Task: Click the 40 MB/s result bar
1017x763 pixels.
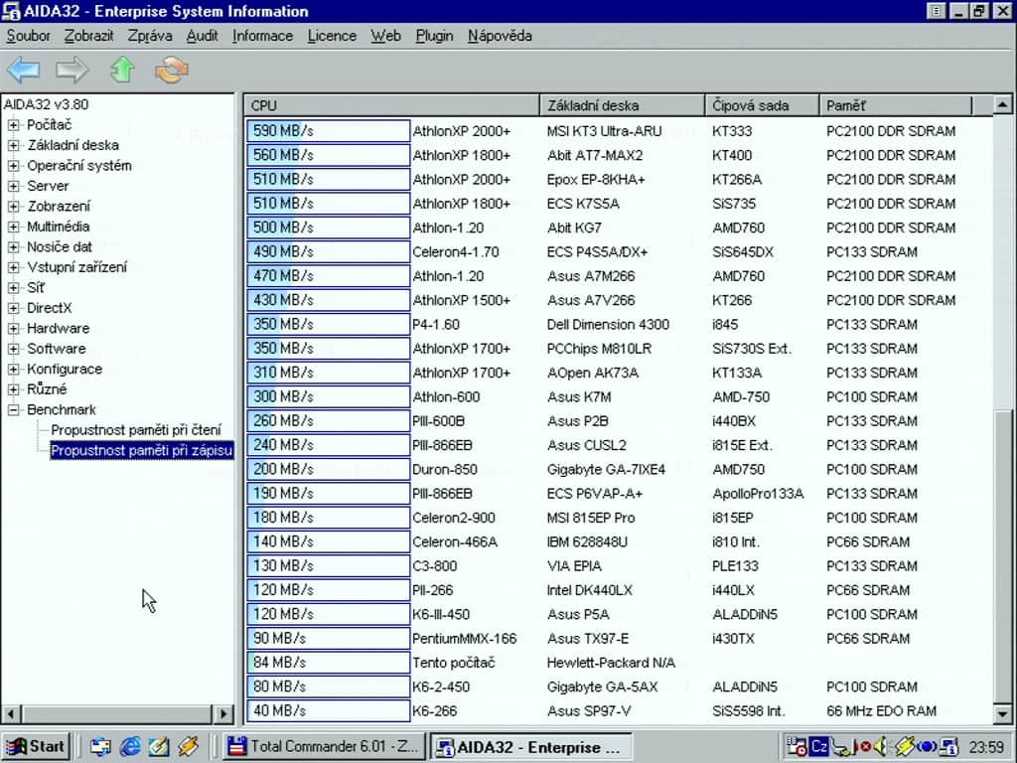Action: [x=328, y=711]
